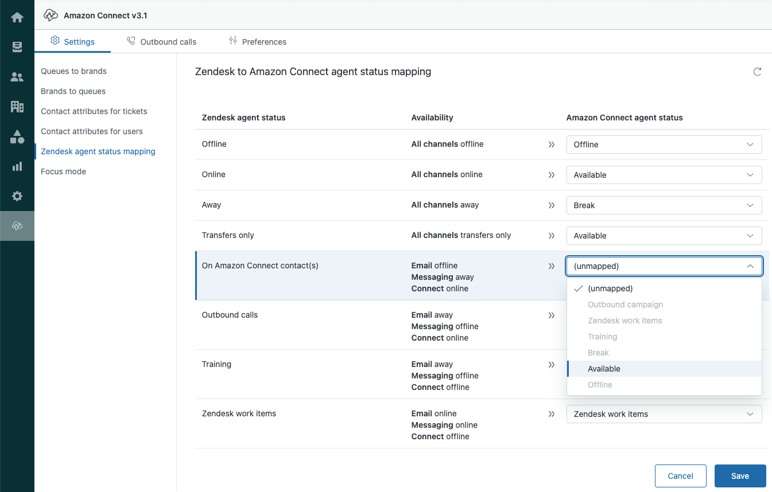Click the refresh icon for status mapping
This screenshot has width=772, height=492.
click(x=757, y=72)
